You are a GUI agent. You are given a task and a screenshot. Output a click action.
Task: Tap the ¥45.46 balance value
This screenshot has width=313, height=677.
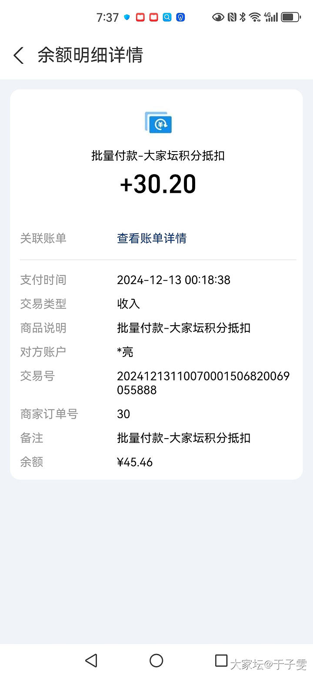pyautogui.click(x=135, y=462)
